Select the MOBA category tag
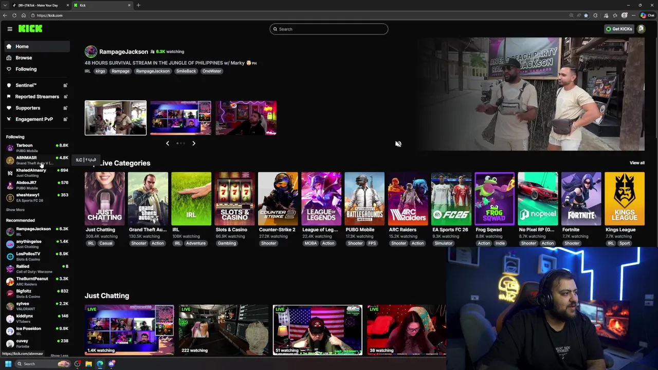658x370 pixels. [310, 243]
